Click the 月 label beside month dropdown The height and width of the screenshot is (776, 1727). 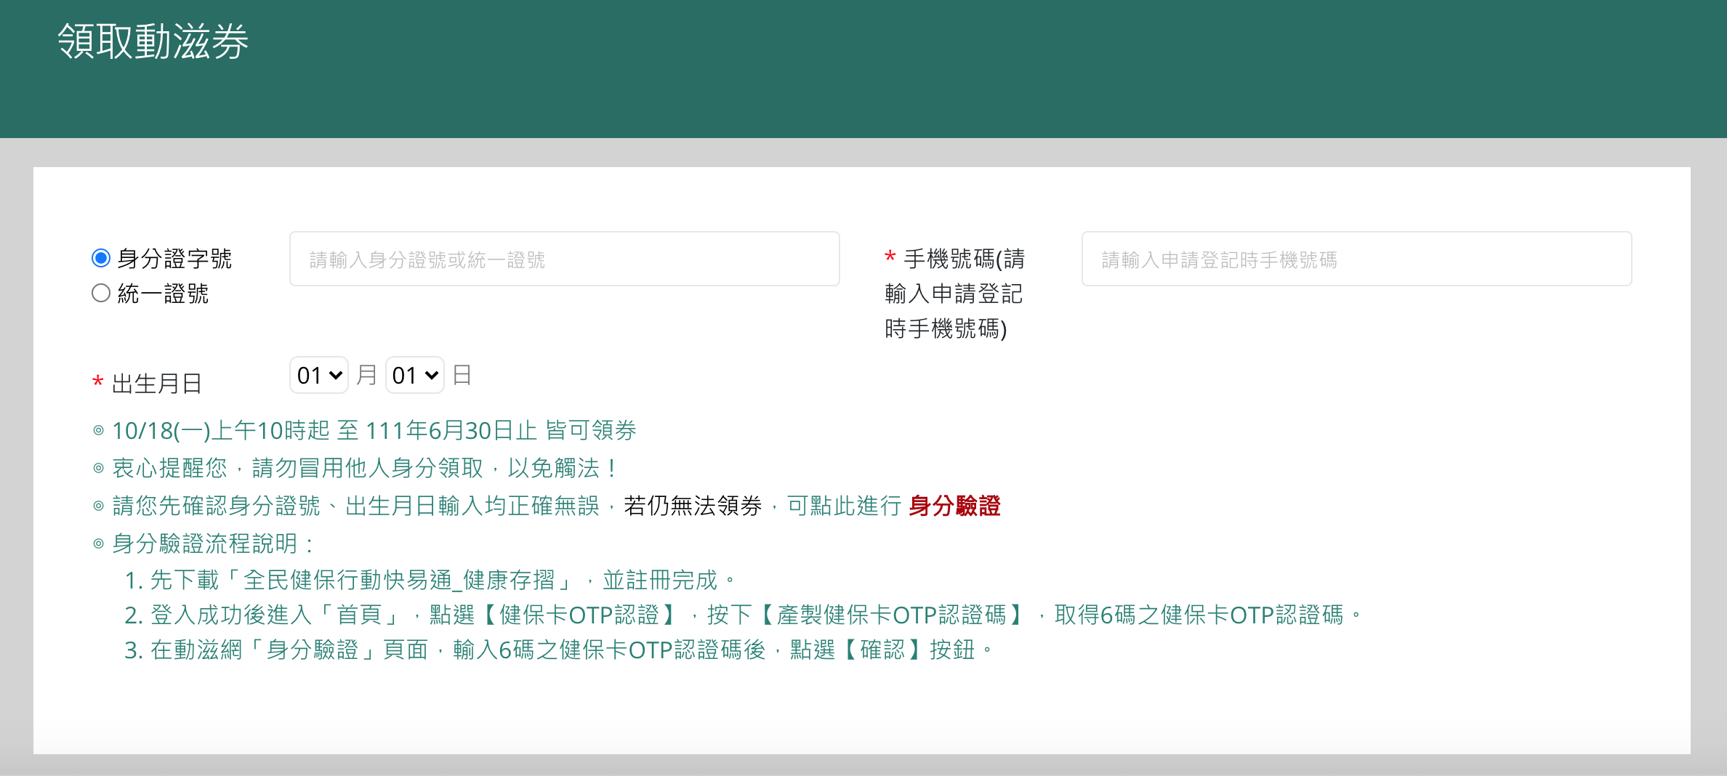point(366,375)
